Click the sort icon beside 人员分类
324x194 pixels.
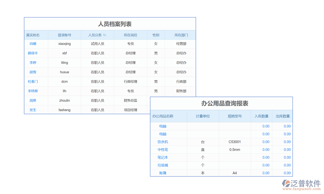(x=105, y=35)
